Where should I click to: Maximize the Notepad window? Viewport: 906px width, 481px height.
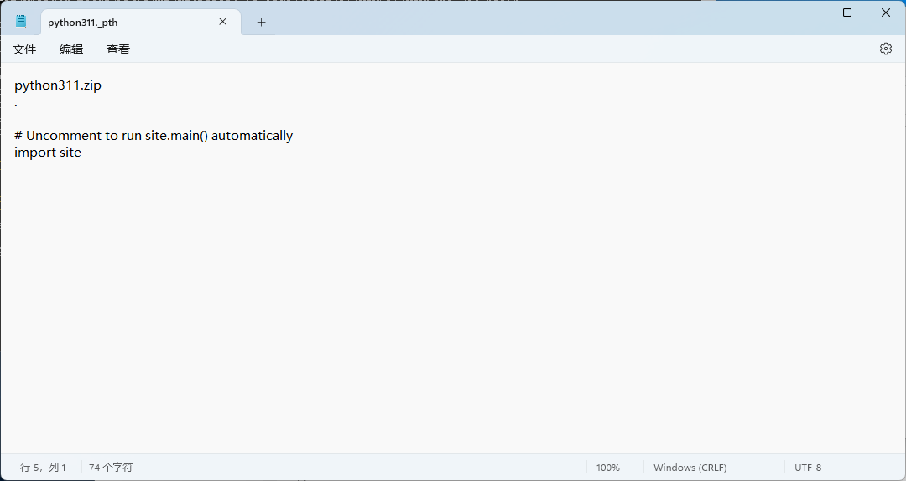(847, 13)
